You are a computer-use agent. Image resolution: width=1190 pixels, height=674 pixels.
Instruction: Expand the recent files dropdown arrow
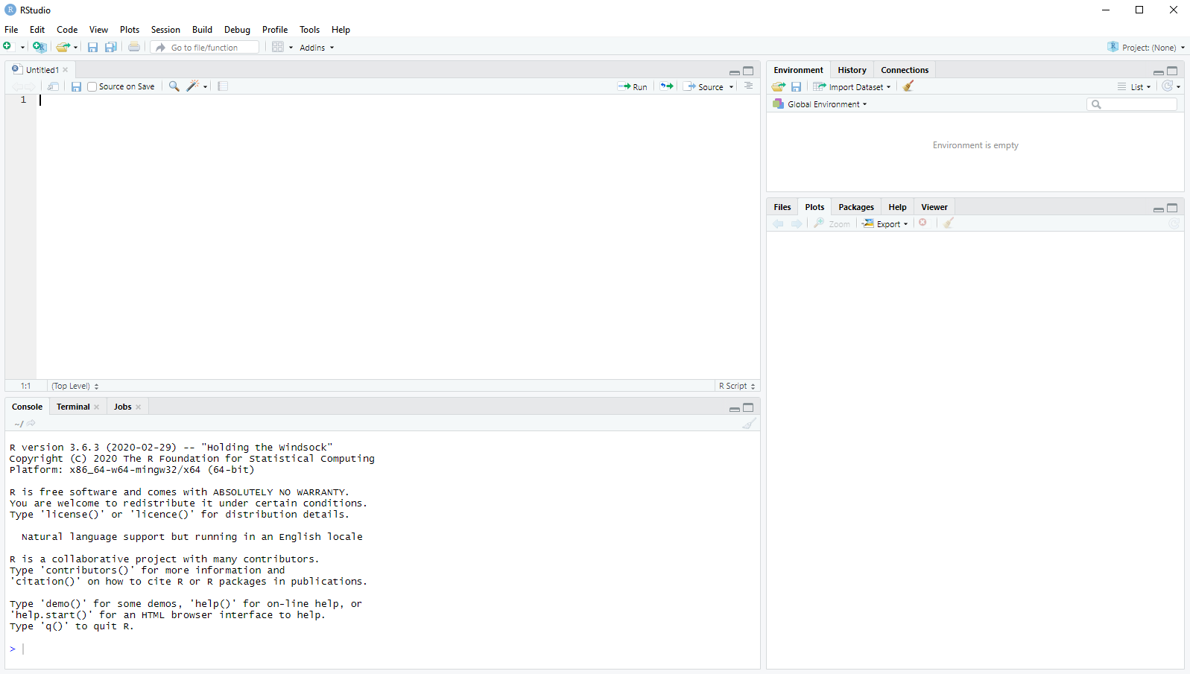75,48
